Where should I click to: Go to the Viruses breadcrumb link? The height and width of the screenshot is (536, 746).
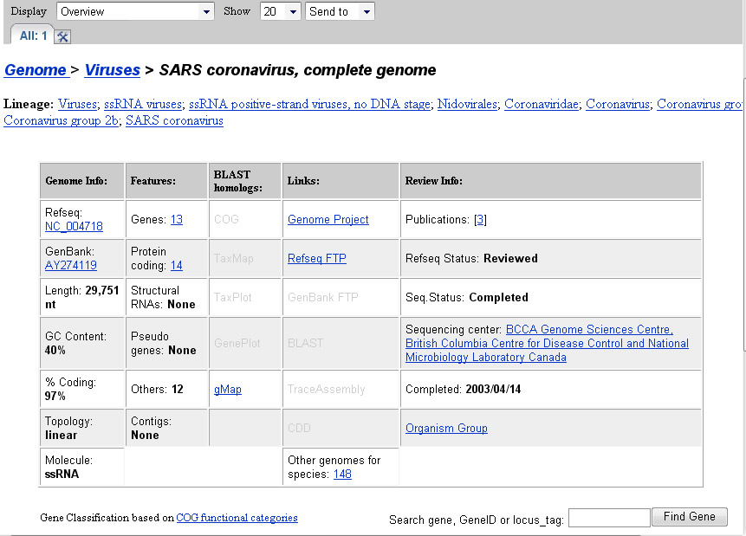(x=113, y=70)
